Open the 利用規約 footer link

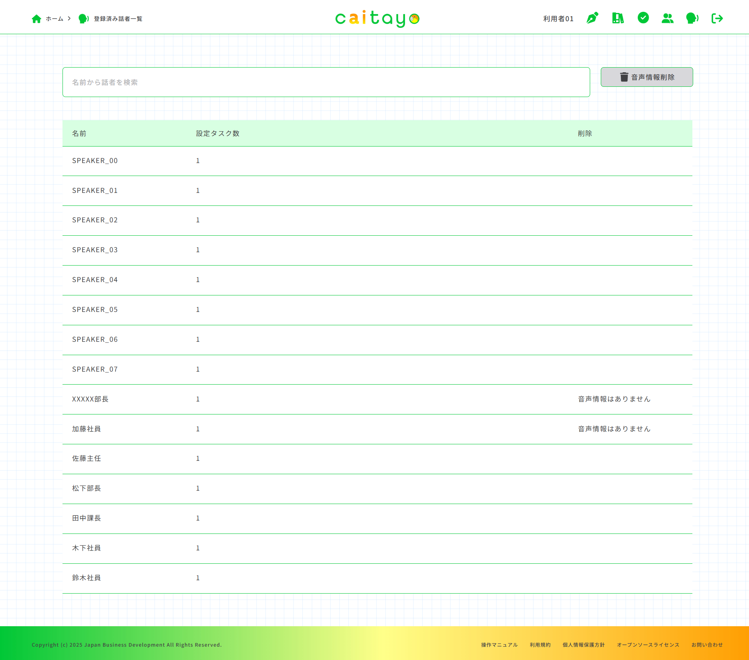pyautogui.click(x=540, y=645)
